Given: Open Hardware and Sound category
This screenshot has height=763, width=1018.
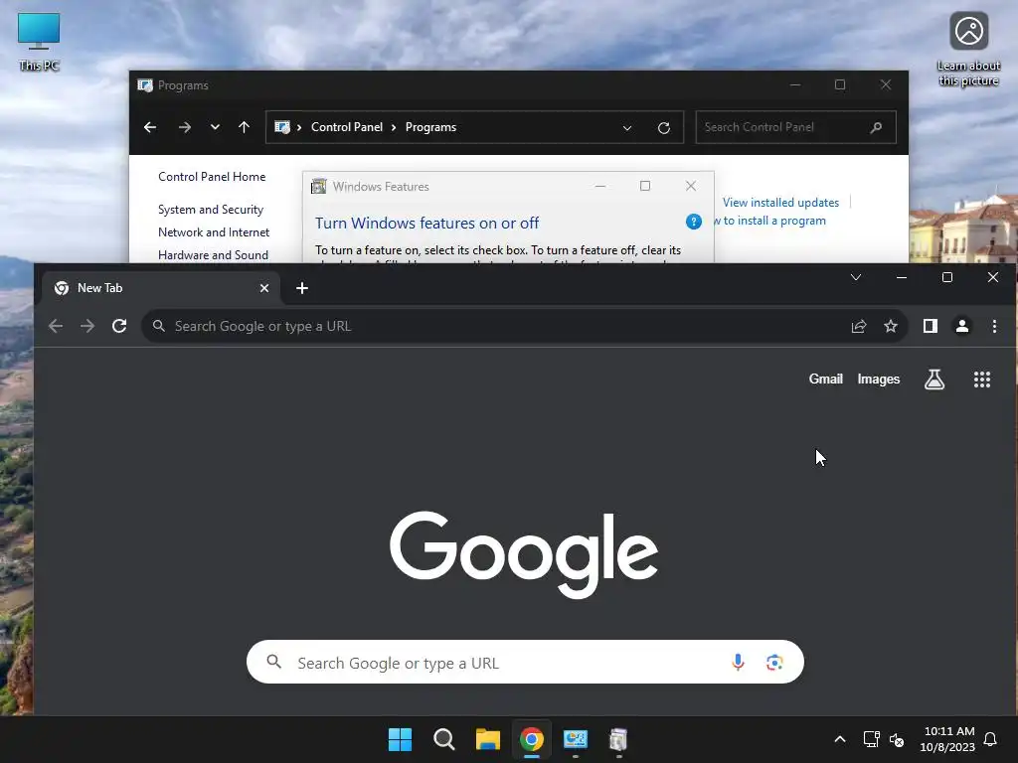Looking at the screenshot, I should [x=213, y=255].
